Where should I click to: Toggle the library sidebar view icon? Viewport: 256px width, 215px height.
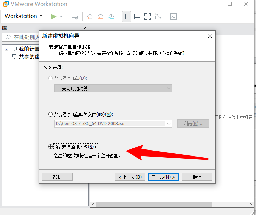[x=126, y=17]
